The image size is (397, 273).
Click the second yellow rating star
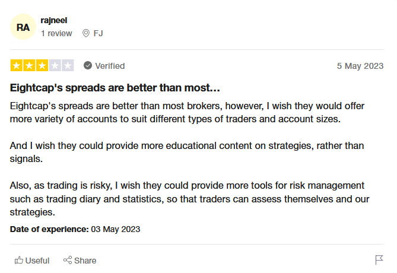[x=29, y=66]
